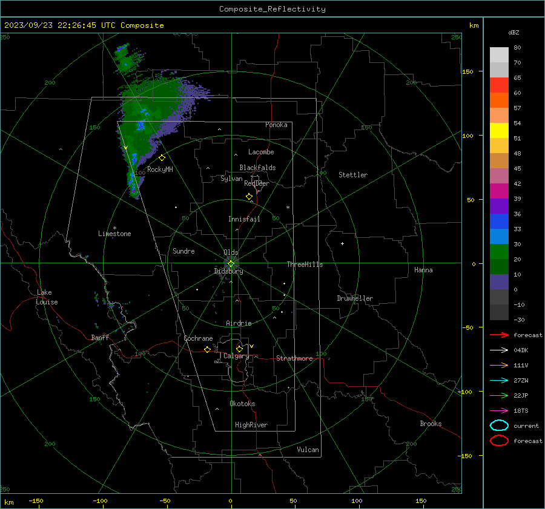
Task: Click the Airdrie city label
Action: tap(239, 323)
